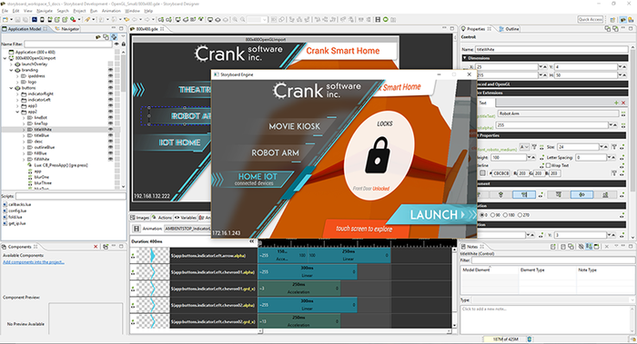The image size is (637, 344).
Task: Collapse timeline labels with double-arrow icon
Action: 251,241
